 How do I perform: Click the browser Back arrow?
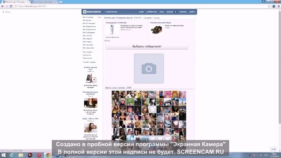(x=3, y=6)
